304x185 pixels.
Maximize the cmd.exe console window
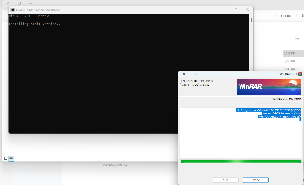(x=236, y=10)
